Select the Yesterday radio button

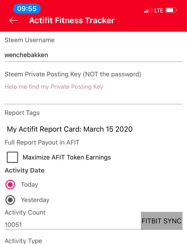point(10,200)
